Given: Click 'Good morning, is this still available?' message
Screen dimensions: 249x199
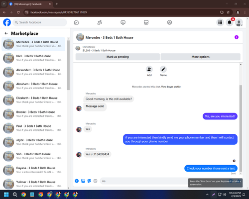Looking at the screenshot, I should click(109, 99).
